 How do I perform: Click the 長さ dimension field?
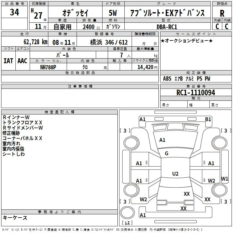coord(174,105)
